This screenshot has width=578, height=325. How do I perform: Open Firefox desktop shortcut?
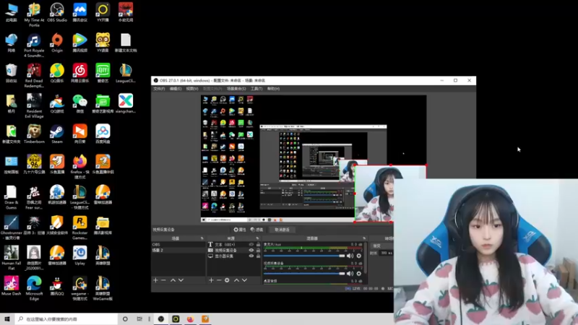point(80,167)
